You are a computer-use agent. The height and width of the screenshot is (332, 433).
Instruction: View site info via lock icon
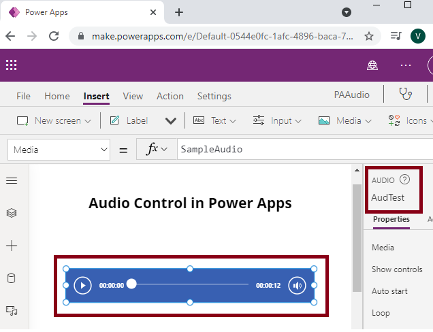click(81, 36)
